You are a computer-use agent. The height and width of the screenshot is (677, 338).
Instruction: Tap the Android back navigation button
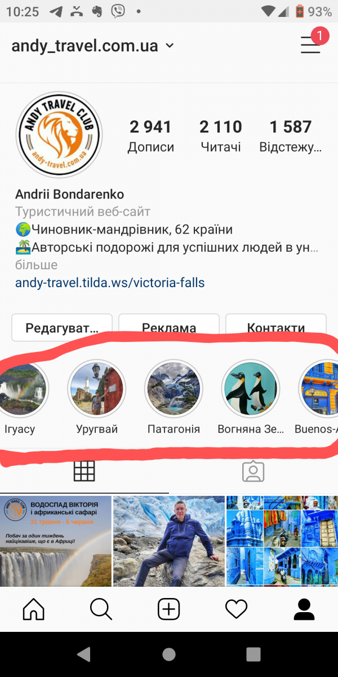(83, 654)
